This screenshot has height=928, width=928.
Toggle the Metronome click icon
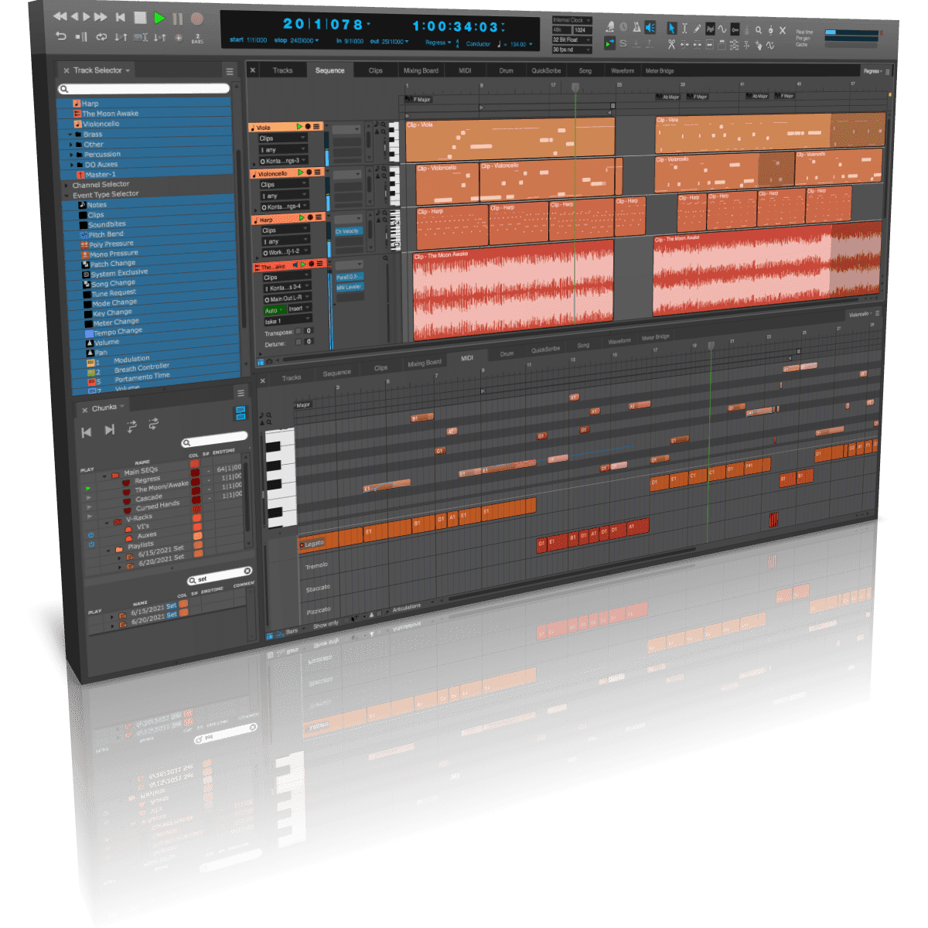[x=636, y=27]
